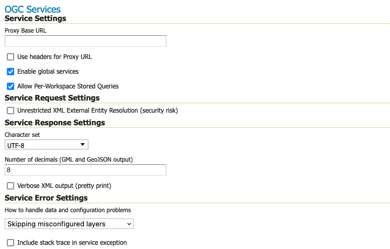390x249 pixels.
Task: Enable Use headers for Proxy URL checkbox
Action: [11, 57]
